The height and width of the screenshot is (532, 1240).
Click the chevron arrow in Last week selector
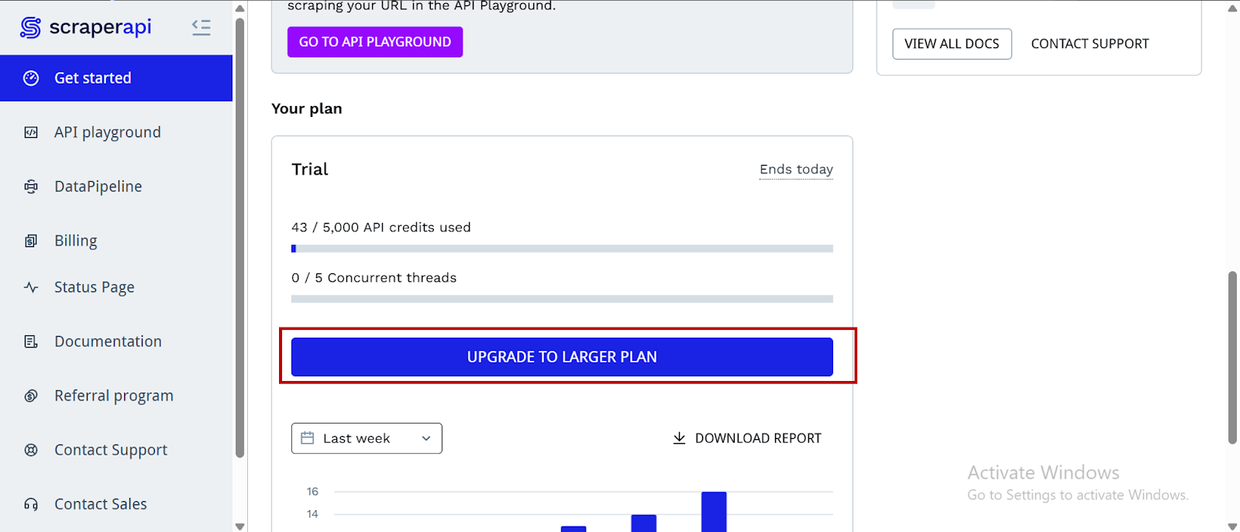pyautogui.click(x=425, y=438)
